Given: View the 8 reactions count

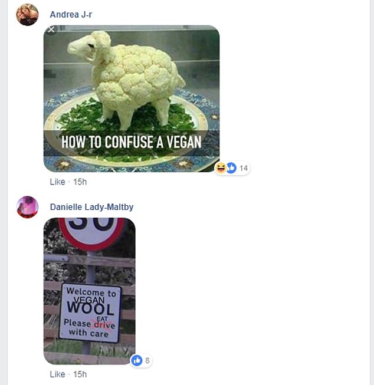Looking at the screenshot, I should tap(147, 360).
